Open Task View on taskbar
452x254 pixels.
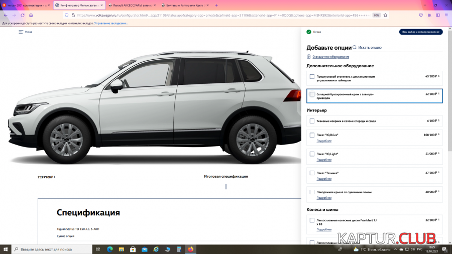click(98, 249)
